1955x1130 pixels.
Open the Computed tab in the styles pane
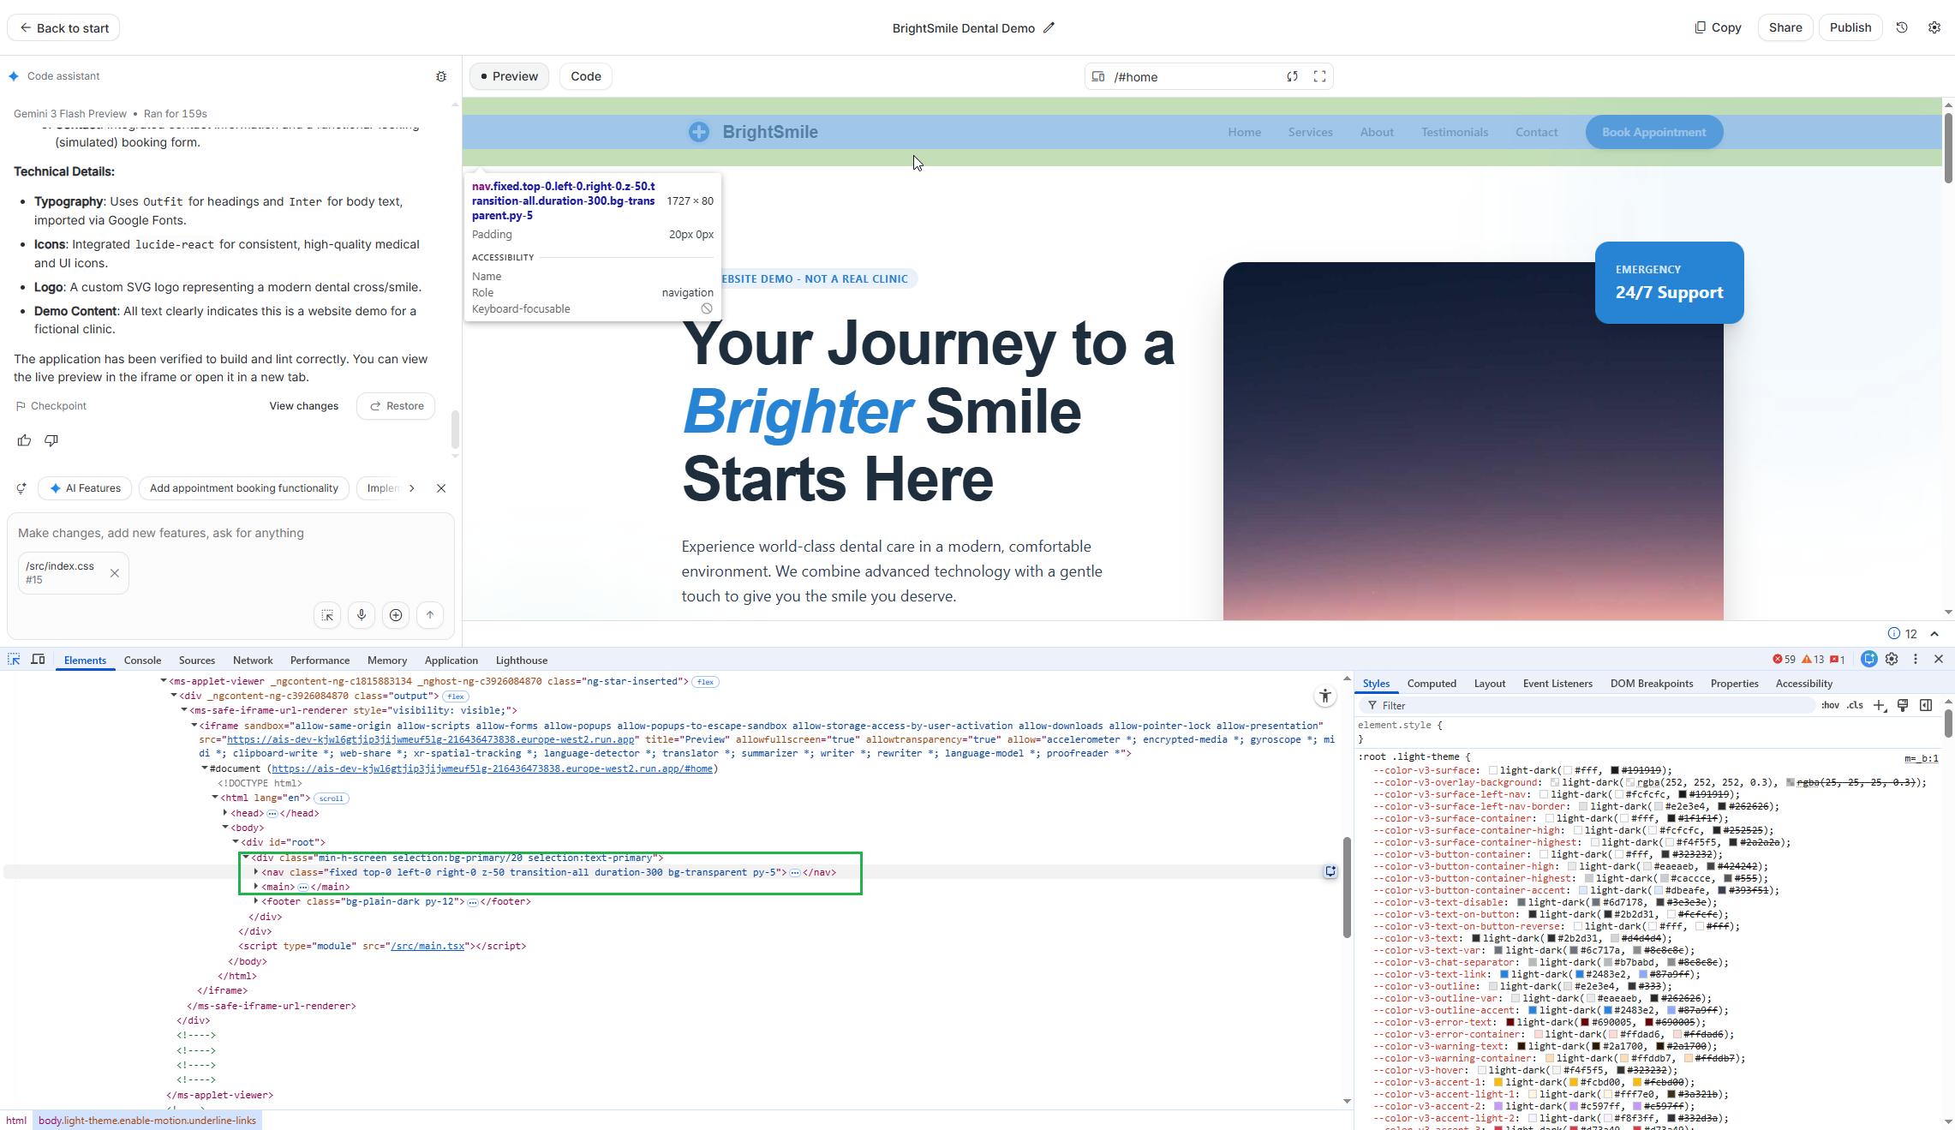click(1431, 683)
